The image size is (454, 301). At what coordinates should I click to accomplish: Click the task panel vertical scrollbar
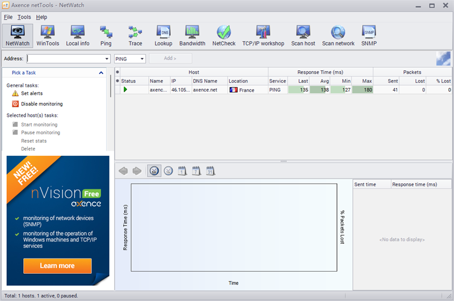click(x=110, y=87)
